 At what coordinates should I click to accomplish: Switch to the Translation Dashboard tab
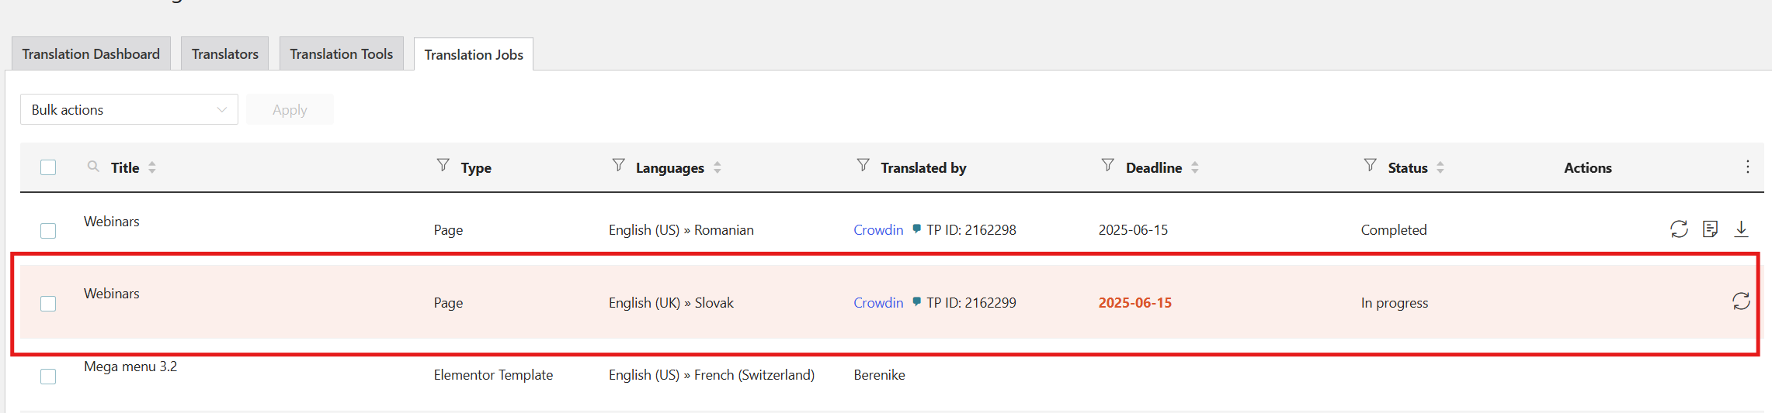(x=91, y=53)
